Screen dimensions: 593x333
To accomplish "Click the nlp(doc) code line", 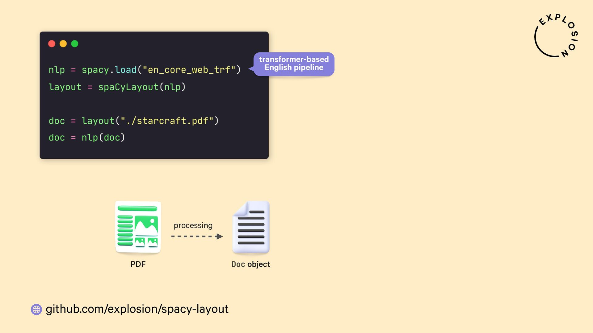I will 103,138.
